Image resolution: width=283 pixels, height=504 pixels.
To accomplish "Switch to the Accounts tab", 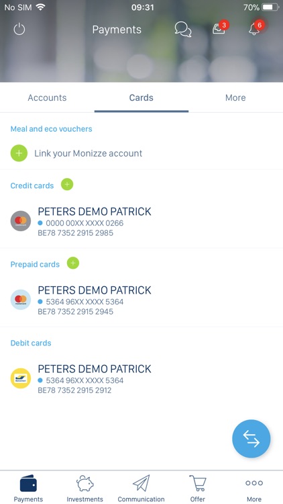I will (x=47, y=97).
